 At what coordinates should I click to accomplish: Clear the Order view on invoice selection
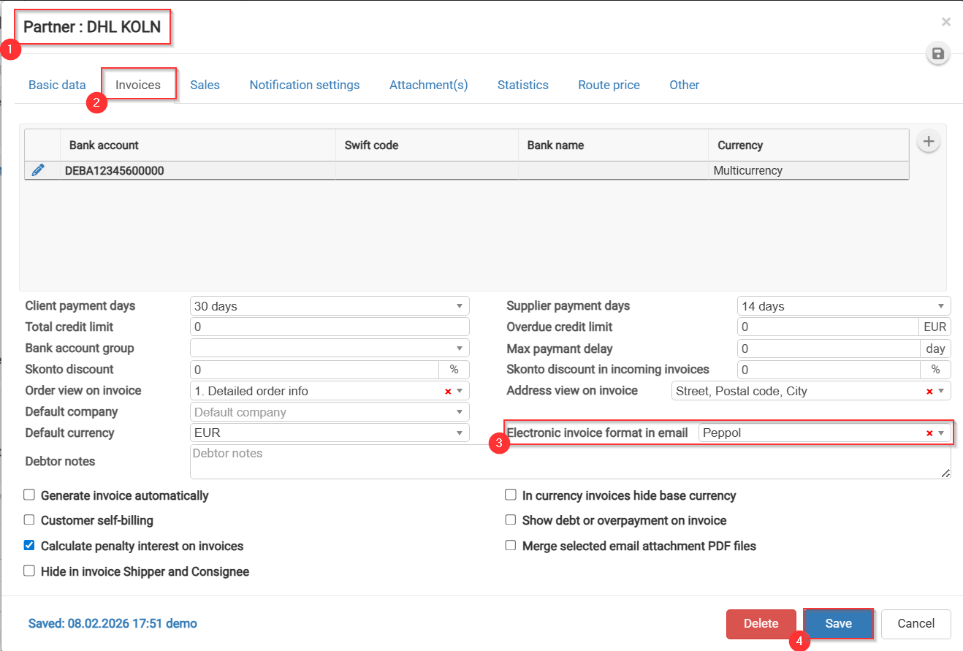(448, 392)
